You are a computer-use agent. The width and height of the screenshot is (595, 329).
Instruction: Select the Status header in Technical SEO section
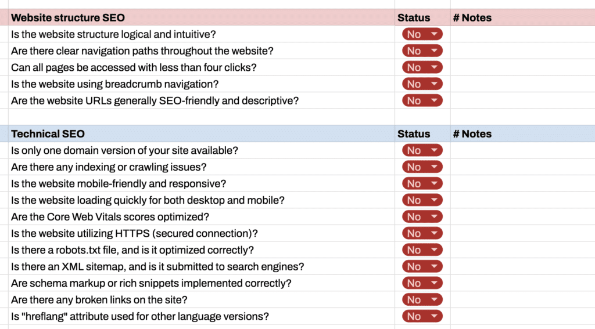[x=414, y=134]
